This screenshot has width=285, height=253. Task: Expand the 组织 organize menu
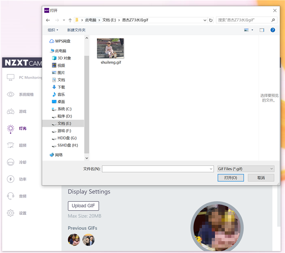coord(53,30)
